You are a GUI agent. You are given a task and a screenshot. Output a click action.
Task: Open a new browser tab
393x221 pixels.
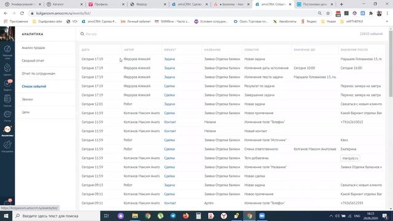coord(341,4)
